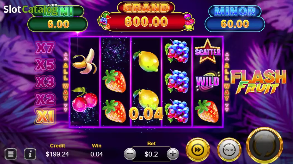The image size is (293, 164).
Task: Click the GRAND jackpot 600.00 panel
Action: point(146,21)
